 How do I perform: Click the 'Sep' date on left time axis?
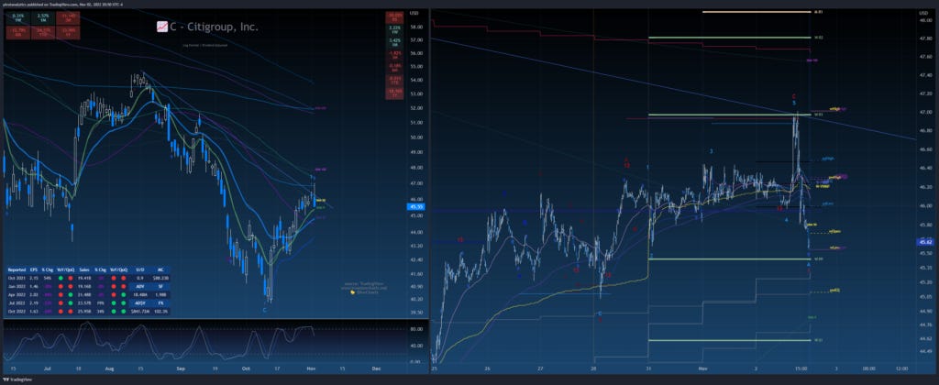180,368
